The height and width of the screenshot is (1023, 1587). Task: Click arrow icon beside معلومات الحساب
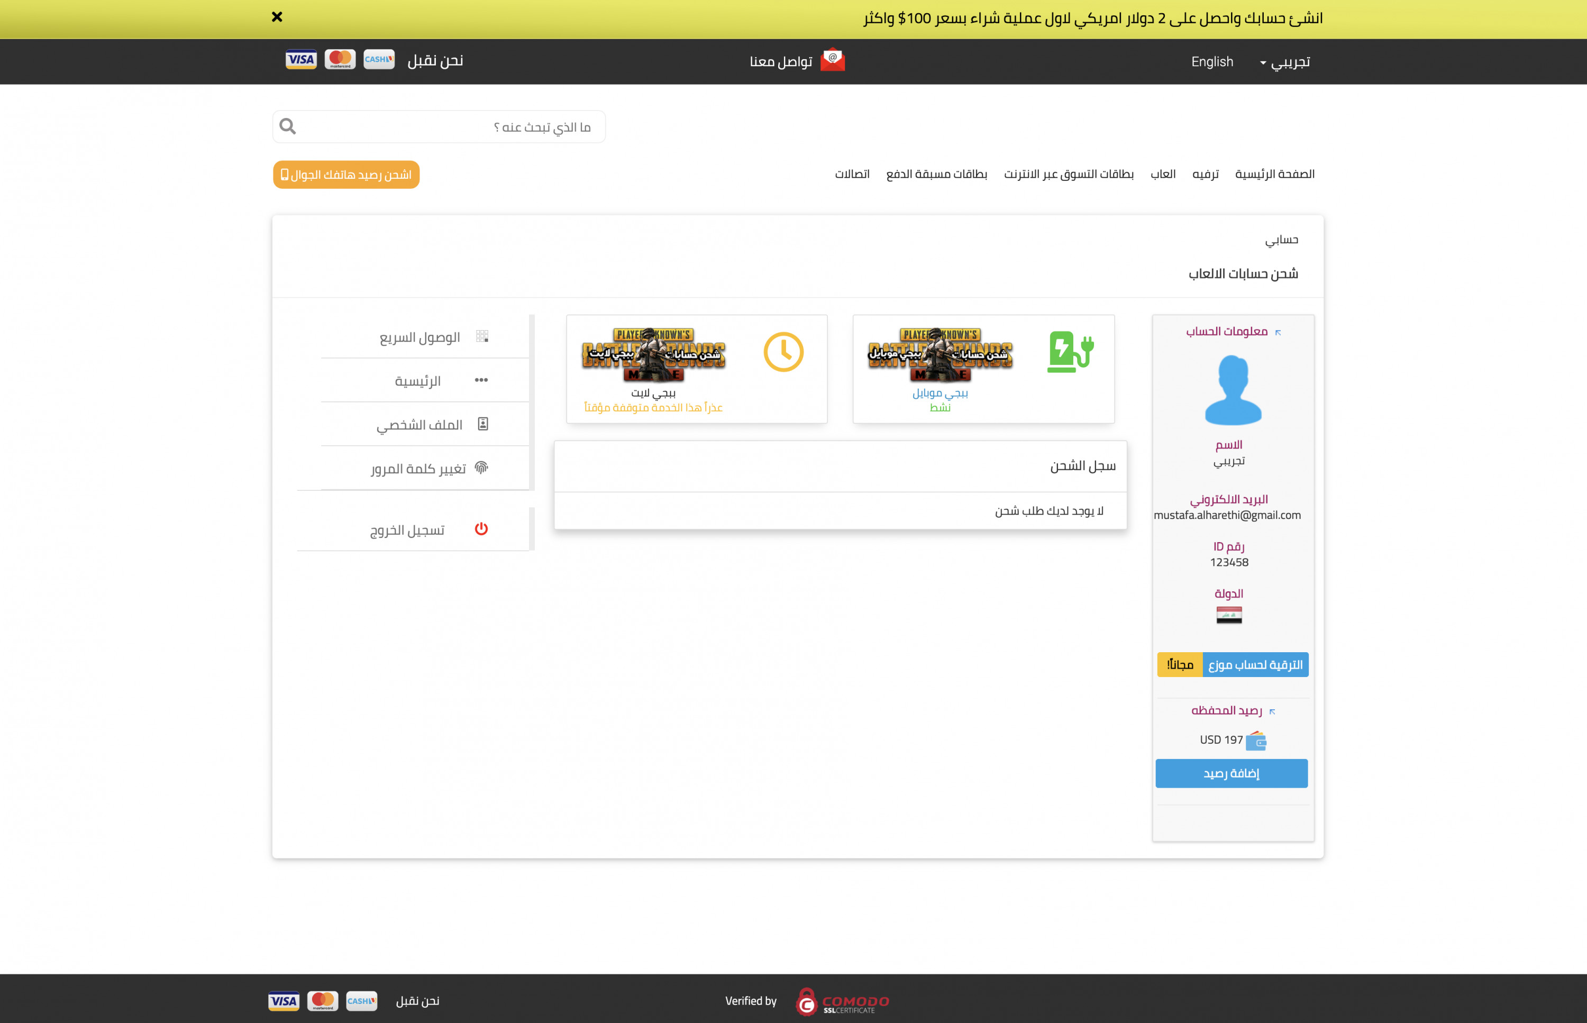pyautogui.click(x=1278, y=332)
